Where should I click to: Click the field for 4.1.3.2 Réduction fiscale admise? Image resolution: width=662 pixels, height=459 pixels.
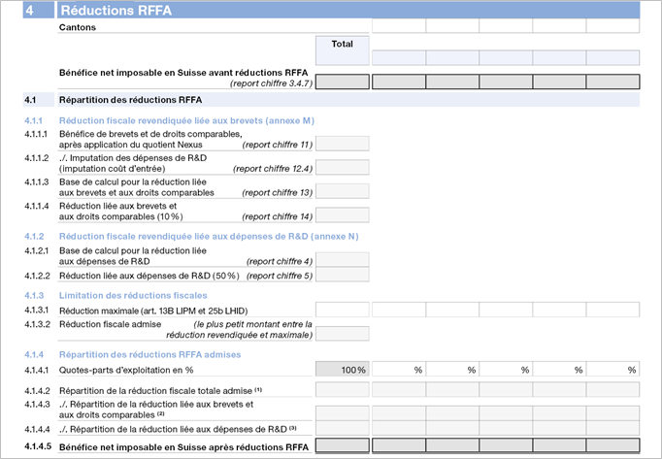tap(343, 334)
